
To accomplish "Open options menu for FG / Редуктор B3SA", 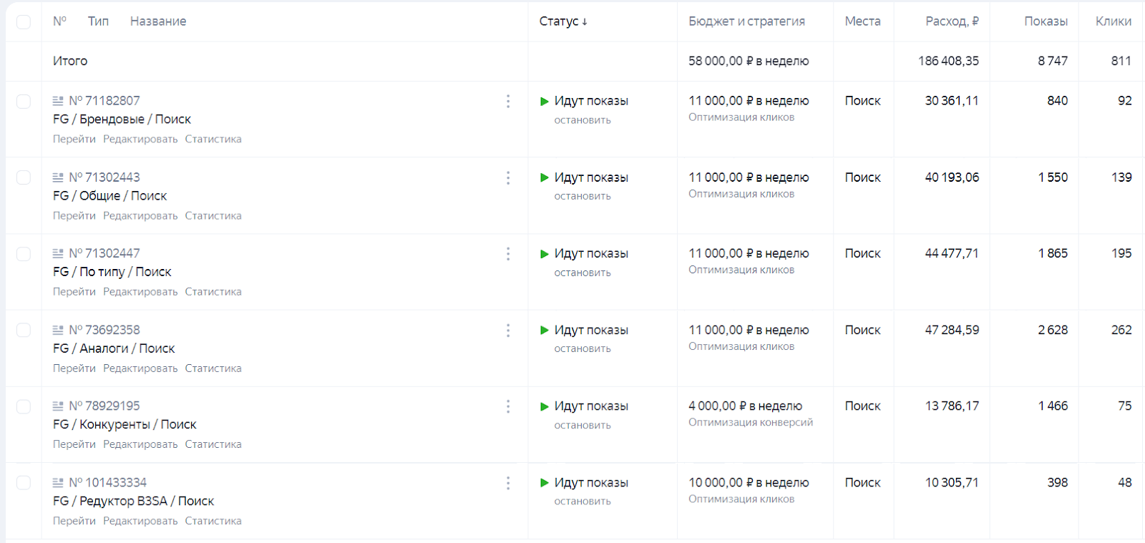I will [508, 484].
